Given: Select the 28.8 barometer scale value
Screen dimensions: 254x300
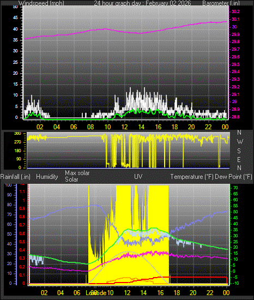Looking at the screenshot, I should [x=235, y=117].
